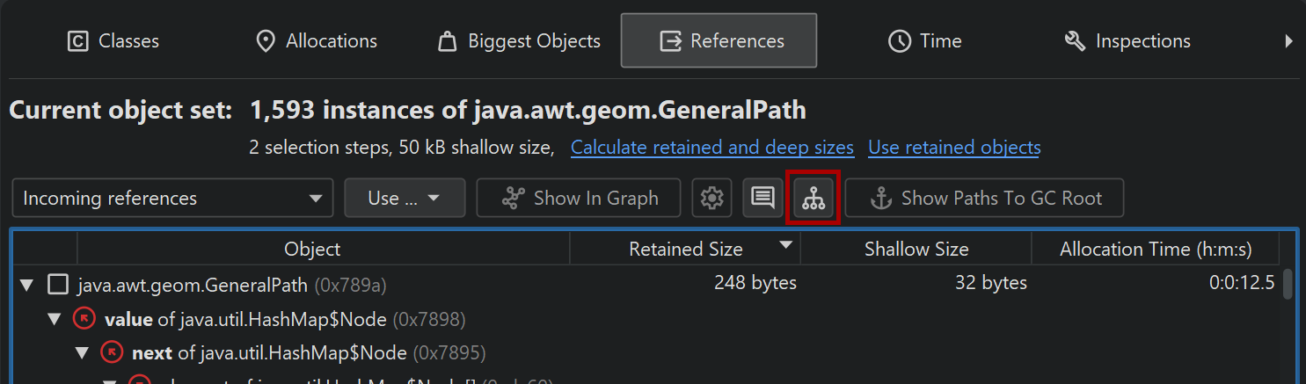The image size is (1306, 384).
Task: Collapse the 'value of java.util.HashMap$Node' node
Action: coord(55,319)
